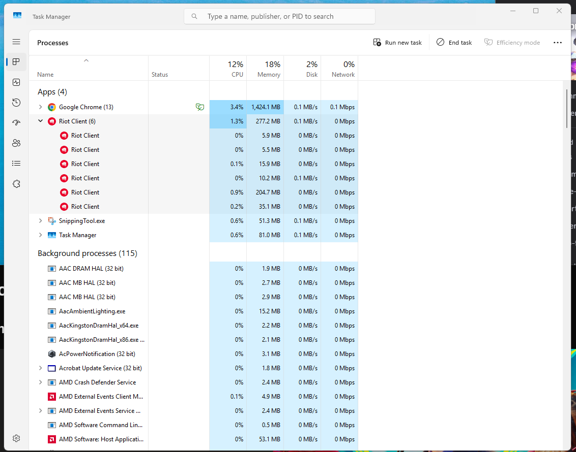576x452 pixels.
Task: Select the AacAmbientLighting.exe row
Action: click(x=193, y=311)
